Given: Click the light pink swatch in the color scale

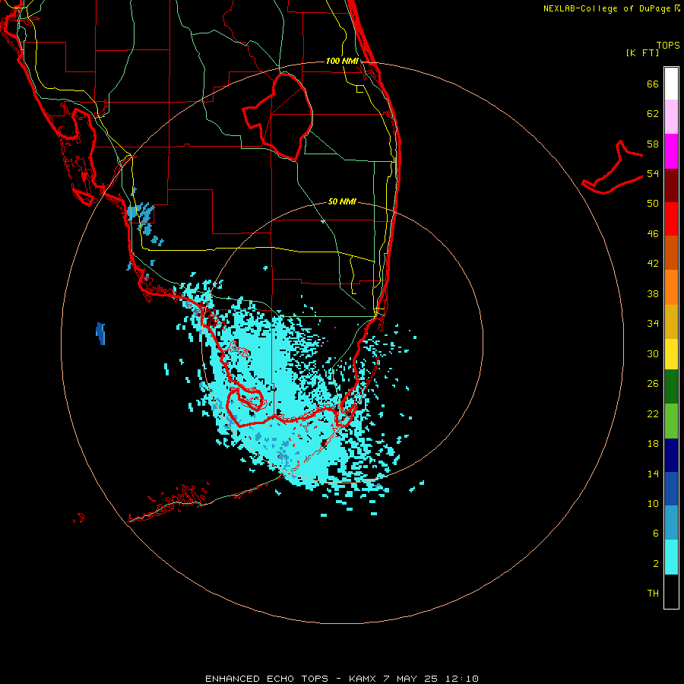Looking at the screenshot, I should point(671,116).
